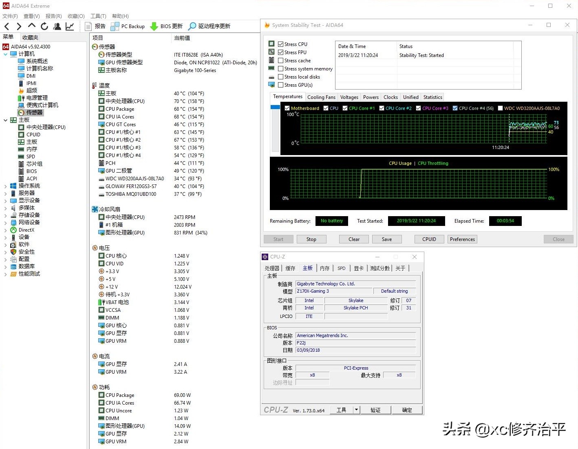Collapse the 计算机 tree node

tap(5, 54)
